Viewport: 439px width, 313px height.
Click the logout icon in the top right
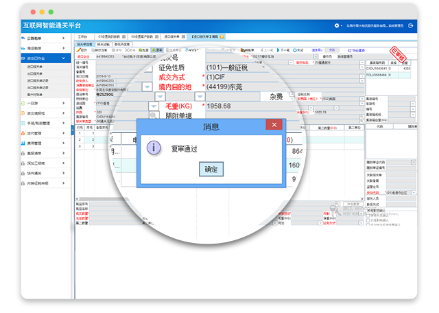click(411, 25)
